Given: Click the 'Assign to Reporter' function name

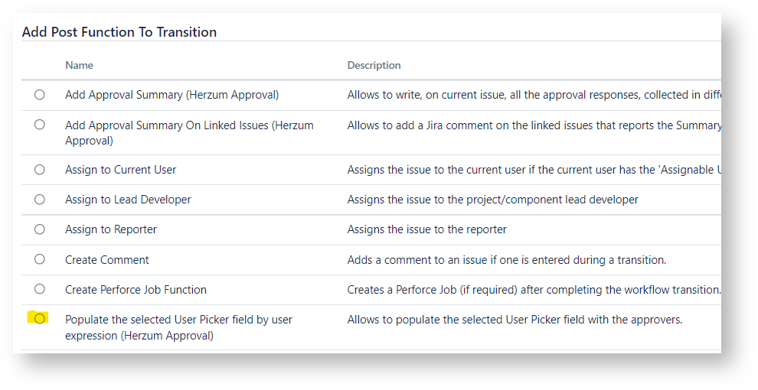Looking at the screenshot, I should pyautogui.click(x=111, y=229).
